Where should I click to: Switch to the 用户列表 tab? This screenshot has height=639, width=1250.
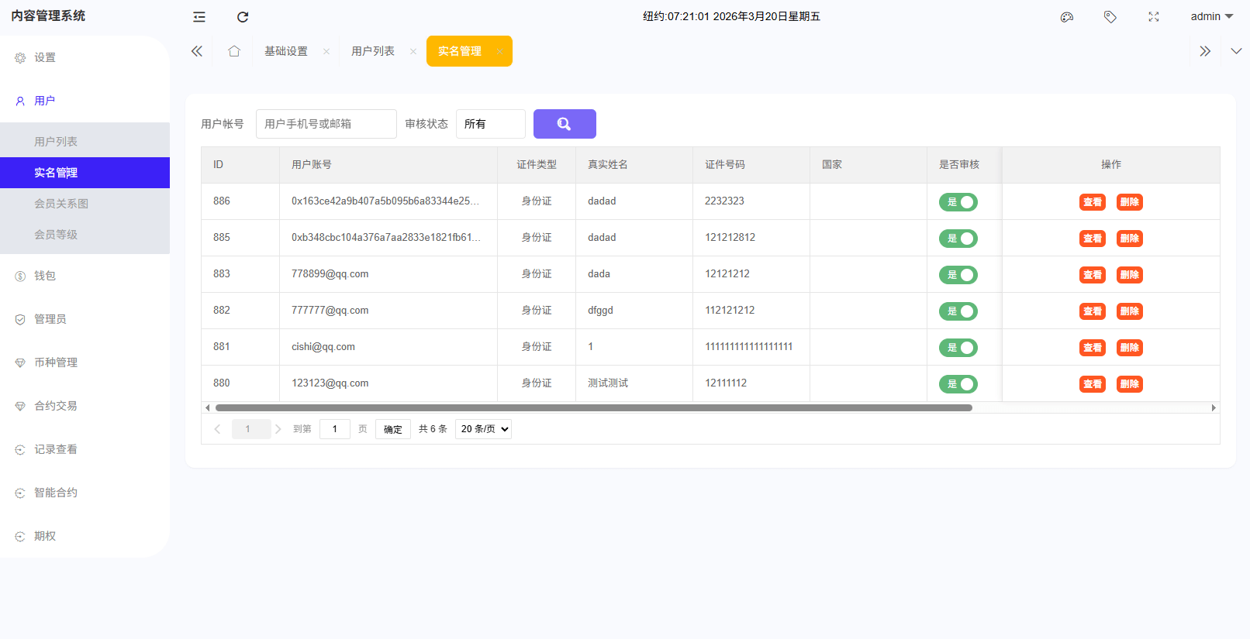pos(373,51)
